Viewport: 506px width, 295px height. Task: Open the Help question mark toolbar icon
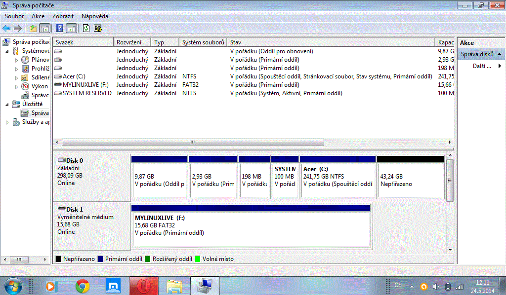tap(60, 28)
